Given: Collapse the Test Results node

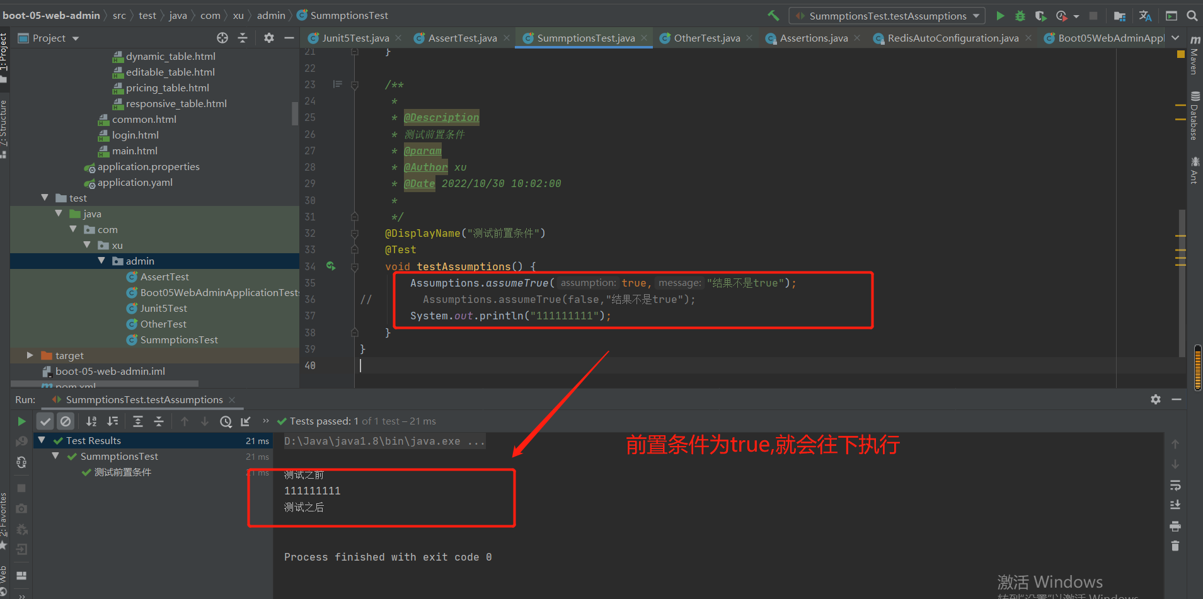Looking at the screenshot, I should point(42,440).
